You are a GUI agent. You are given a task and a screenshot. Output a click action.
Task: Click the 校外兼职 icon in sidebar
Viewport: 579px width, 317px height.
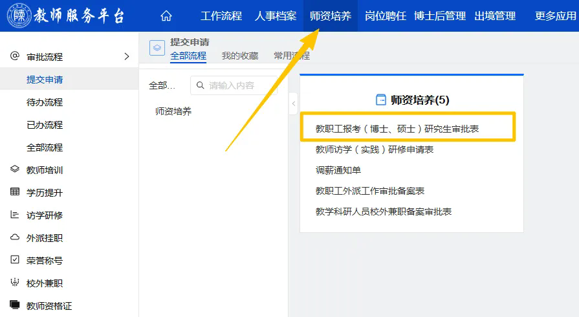pyautogui.click(x=15, y=283)
